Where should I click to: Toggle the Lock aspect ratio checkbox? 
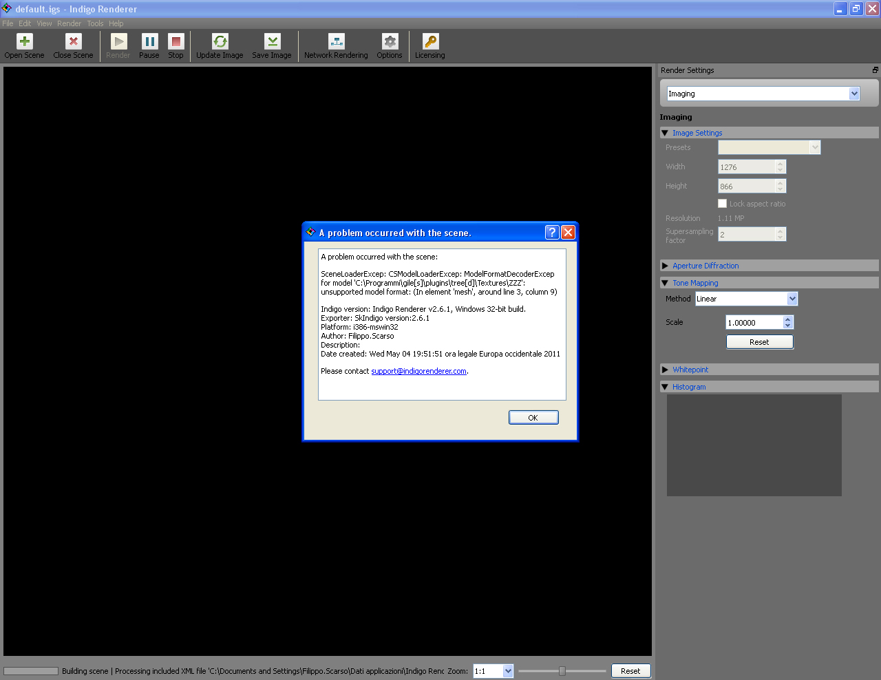[x=722, y=204]
